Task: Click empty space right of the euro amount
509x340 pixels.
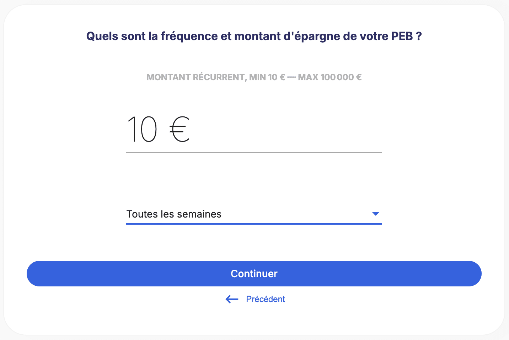Action: point(284,130)
